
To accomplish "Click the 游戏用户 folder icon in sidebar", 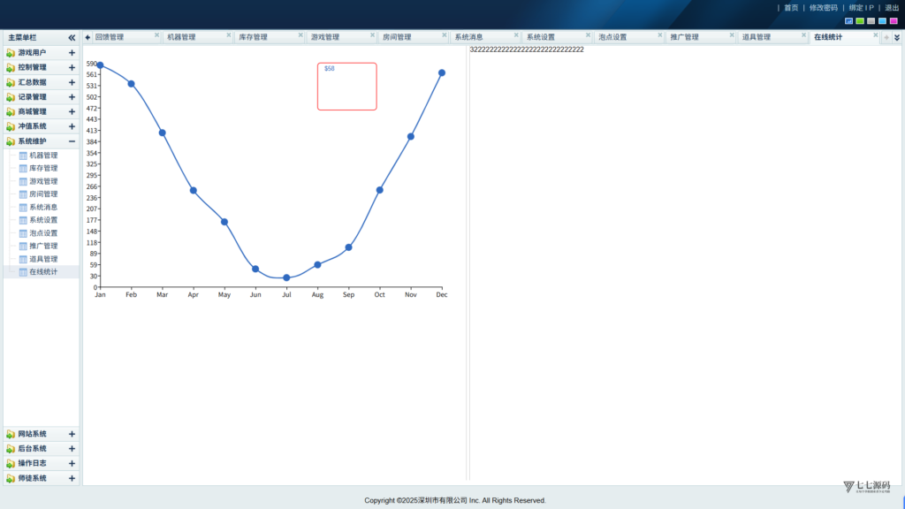I will point(11,53).
